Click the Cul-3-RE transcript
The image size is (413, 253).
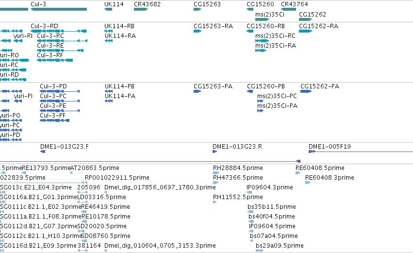(60, 51)
